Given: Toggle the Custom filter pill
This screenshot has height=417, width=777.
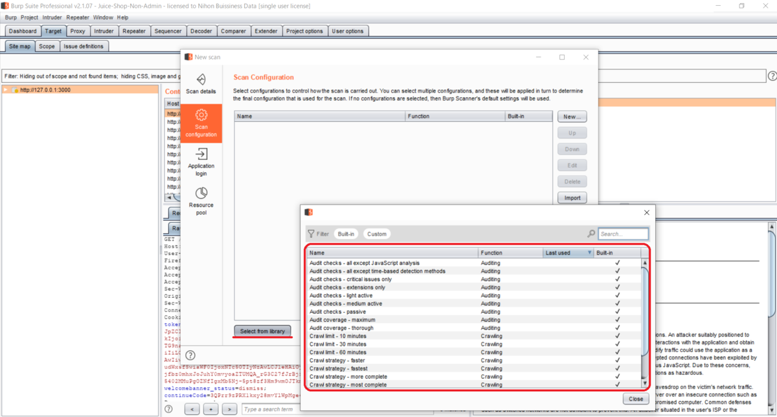Looking at the screenshot, I should point(377,234).
